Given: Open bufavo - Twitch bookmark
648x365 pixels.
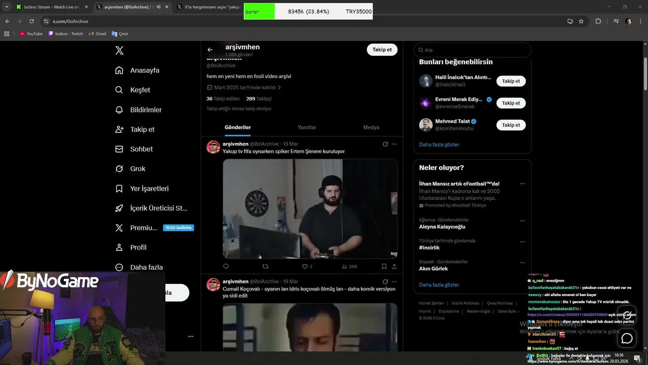Looking at the screenshot, I should pyautogui.click(x=66, y=33).
